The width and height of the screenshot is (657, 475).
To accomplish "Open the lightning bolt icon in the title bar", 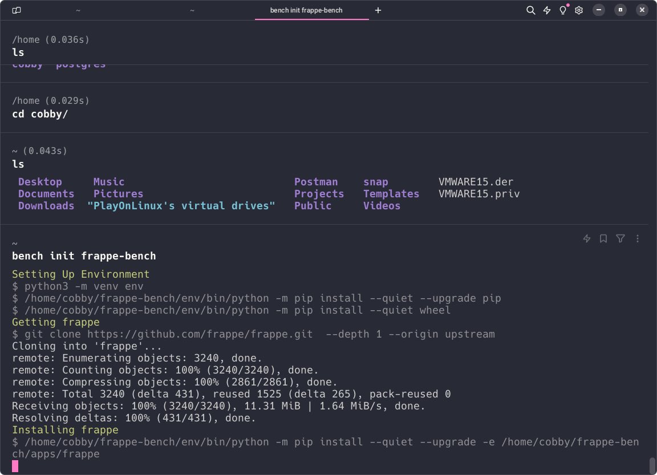I will pos(547,10).
